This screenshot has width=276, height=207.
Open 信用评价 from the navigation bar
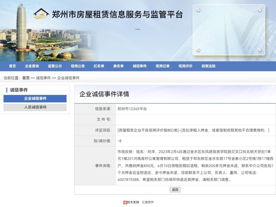coord(186,66)
